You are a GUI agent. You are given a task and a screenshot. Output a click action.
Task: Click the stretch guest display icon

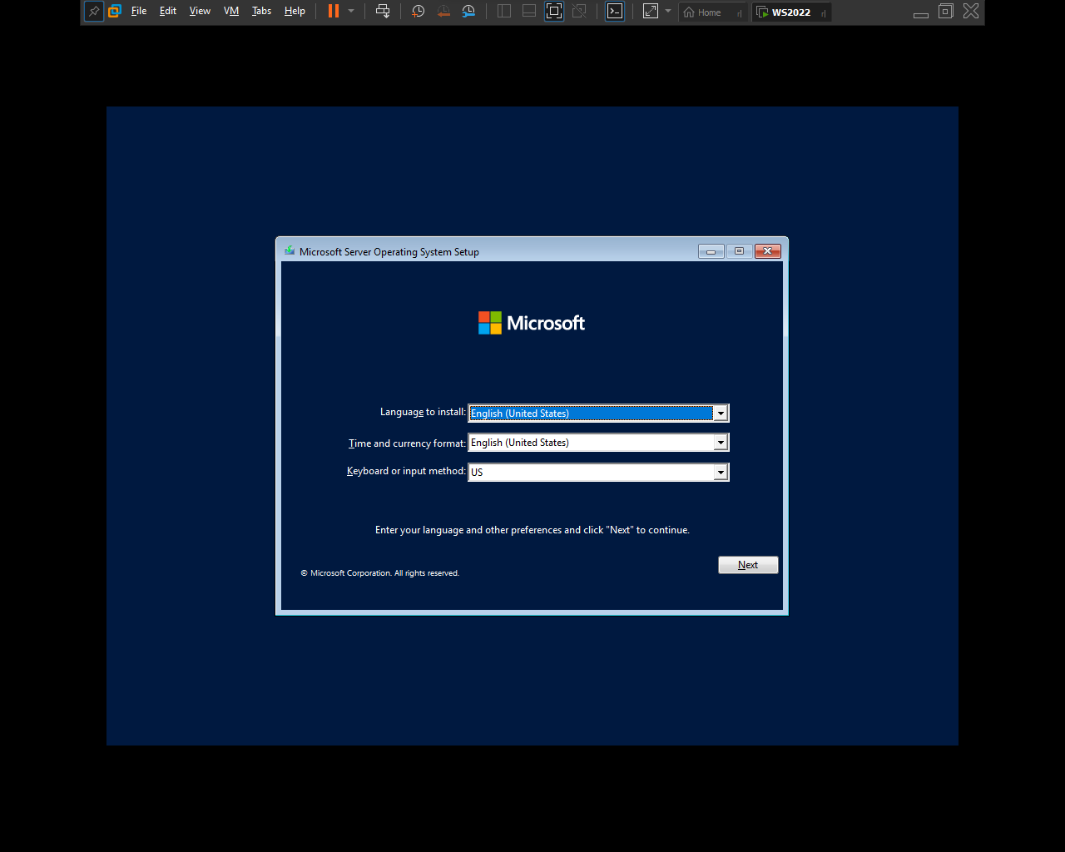click(651, 12)
